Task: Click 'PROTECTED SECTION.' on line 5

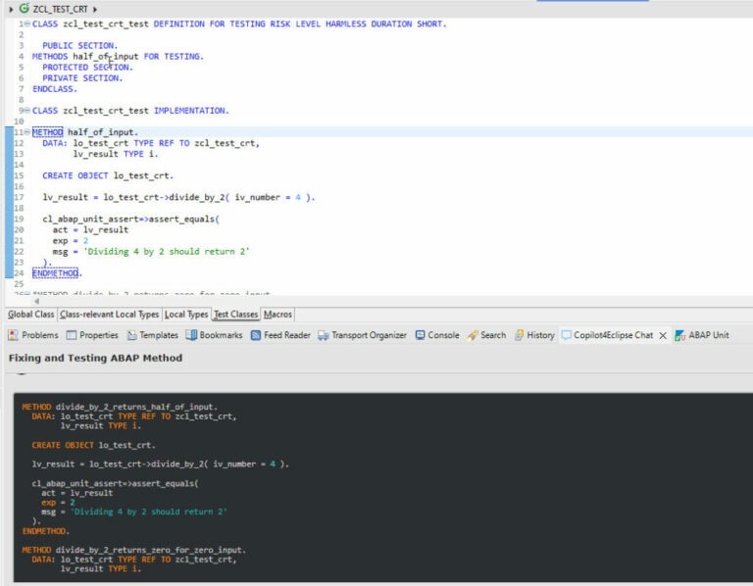Action: tap(87, 68)
